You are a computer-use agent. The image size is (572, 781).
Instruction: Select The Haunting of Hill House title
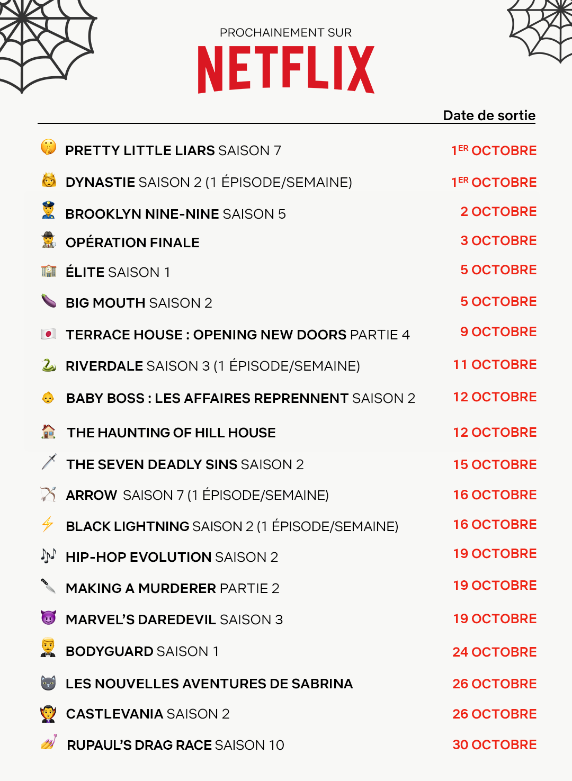(x=171, y=433)
